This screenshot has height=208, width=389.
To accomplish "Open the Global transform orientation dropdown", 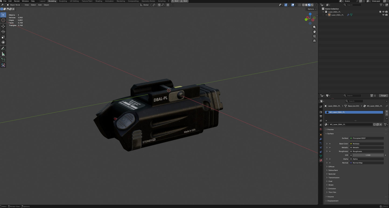I will [x=145, y=5].
